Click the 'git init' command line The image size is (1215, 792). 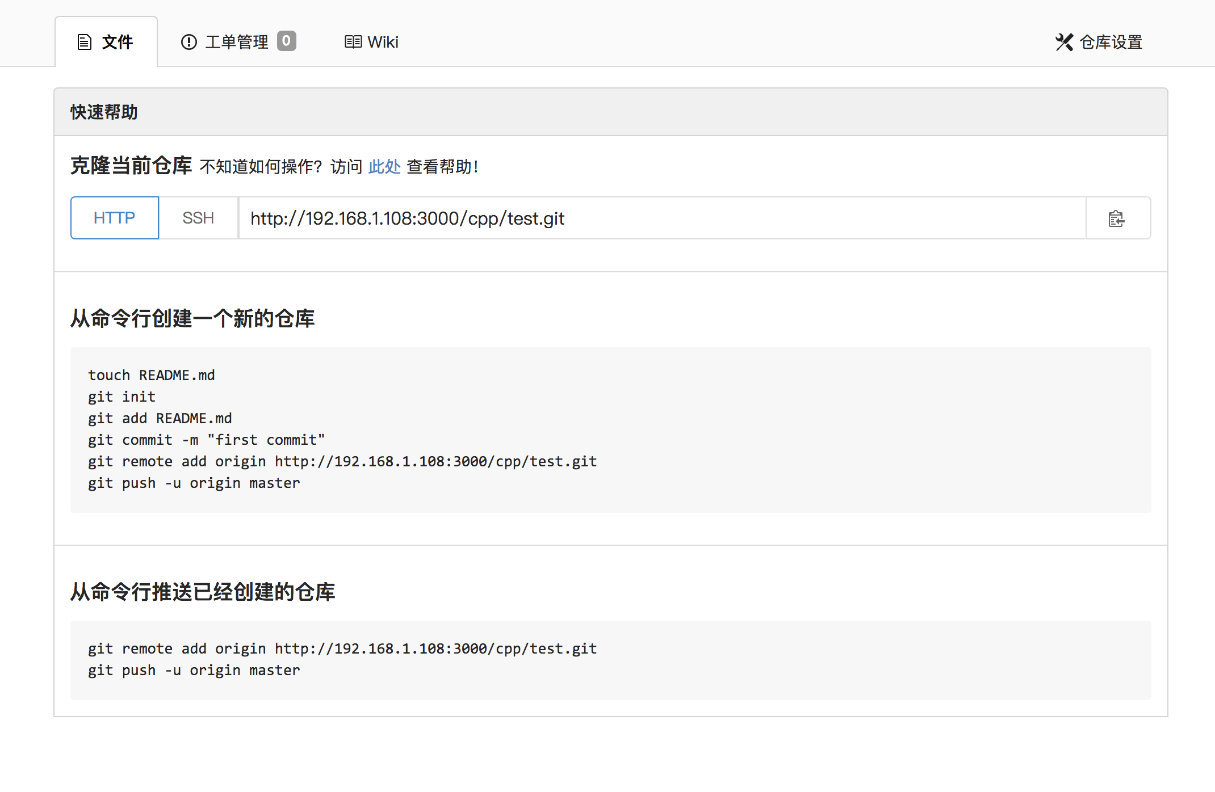coord(122,397)
